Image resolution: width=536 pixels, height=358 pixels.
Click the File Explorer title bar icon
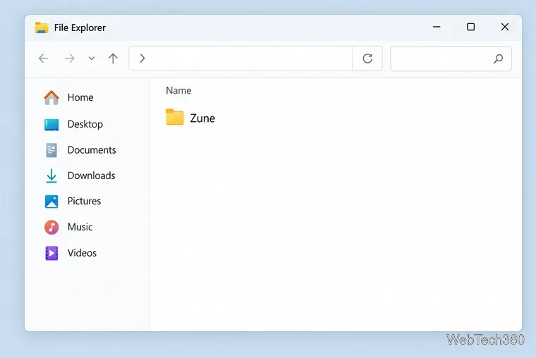tap(42, 27)
